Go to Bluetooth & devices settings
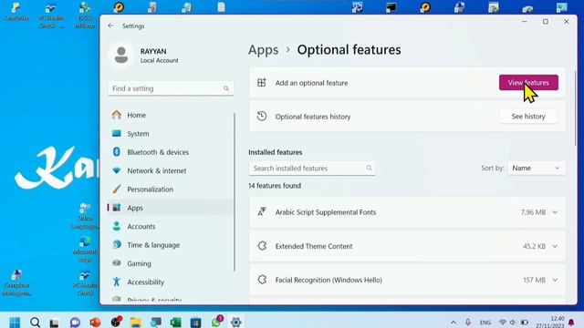This screenshot has height=328, width=584. point(171,152)
